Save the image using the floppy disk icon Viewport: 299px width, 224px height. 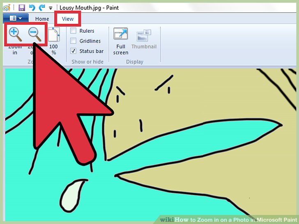click(22, 7)
